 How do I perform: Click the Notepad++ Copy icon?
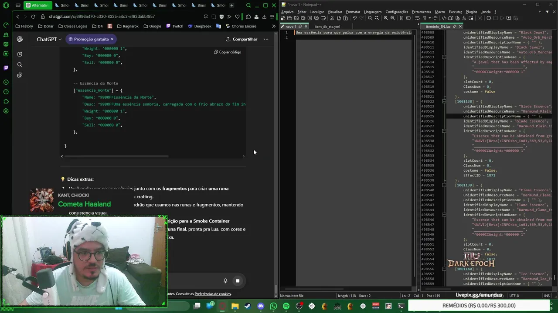339,18
